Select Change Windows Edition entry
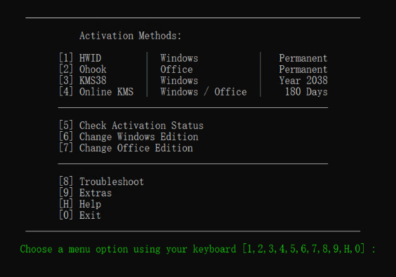 click(x=128, y=137)
